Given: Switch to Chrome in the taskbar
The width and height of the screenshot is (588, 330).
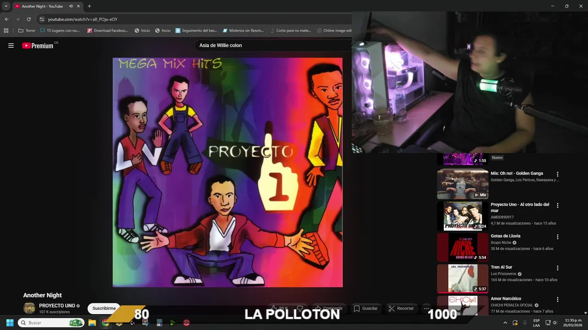Looking at the screenshot, I should coord(105,323).
